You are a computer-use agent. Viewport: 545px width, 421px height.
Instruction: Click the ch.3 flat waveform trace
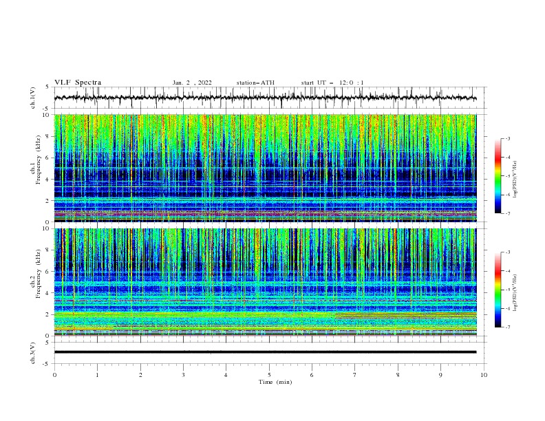265,352
